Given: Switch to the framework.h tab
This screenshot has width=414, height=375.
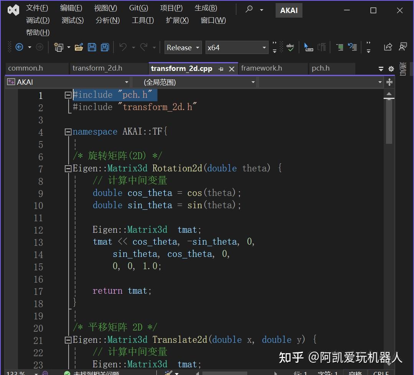Looking at the screenshot, I should 261,68.
